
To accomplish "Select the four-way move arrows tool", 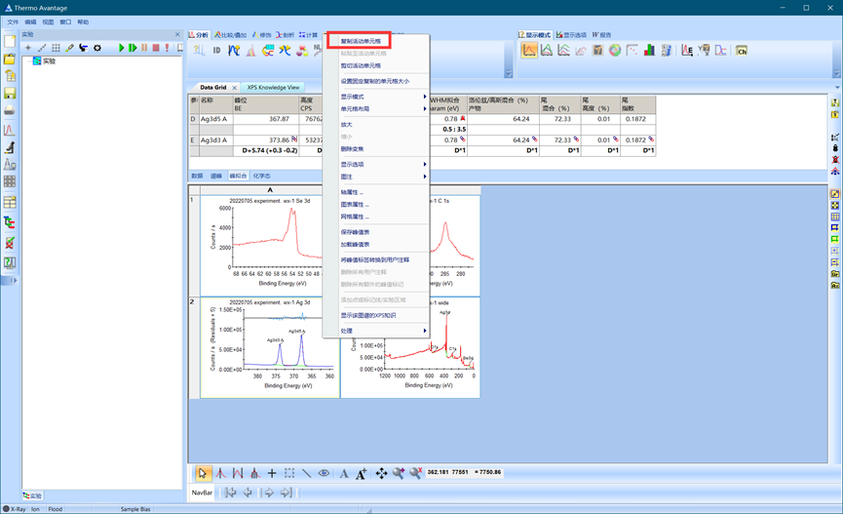I will 381,473.
